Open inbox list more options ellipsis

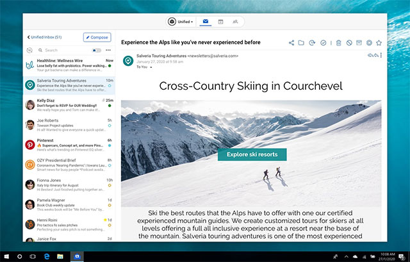point(108,50)
